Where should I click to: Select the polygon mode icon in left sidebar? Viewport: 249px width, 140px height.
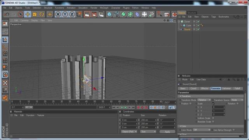pyautogui.click(x=5, y=68)
